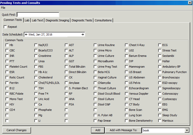The height and width of the screenshot is (135, 193).
Task: Select the Stool Occult Blood checkbox
Action: coord(95,94)
